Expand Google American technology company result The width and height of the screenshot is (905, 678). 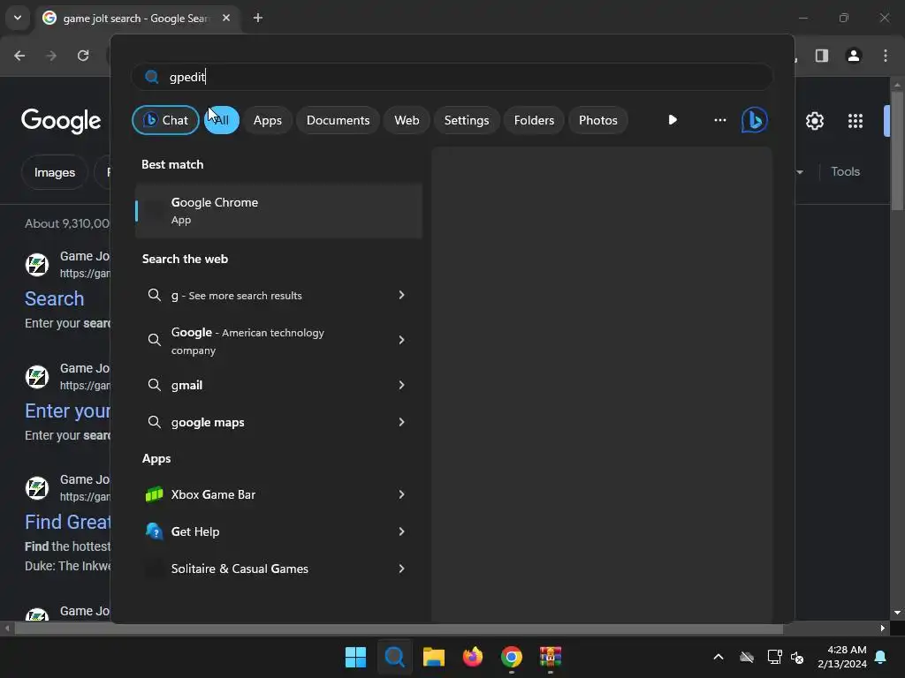[x=402, y=340]
